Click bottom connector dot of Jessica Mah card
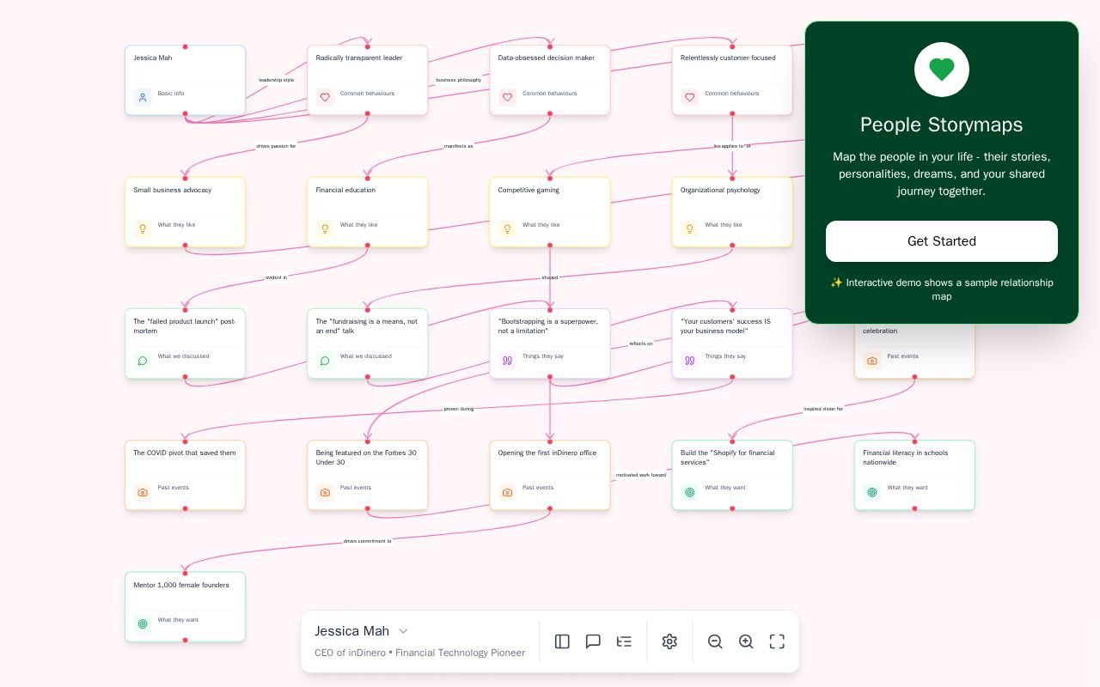The height and width of the screenshot is (687, 1100). (x=185, y=113)
